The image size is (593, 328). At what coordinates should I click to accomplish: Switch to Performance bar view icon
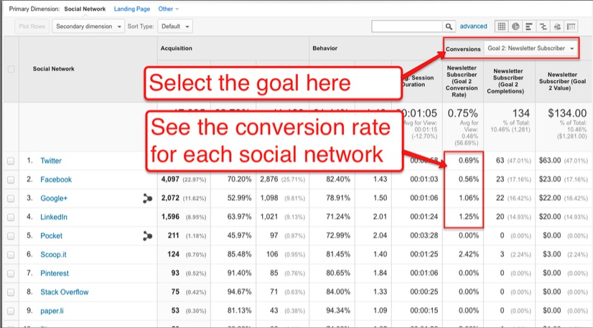(529, 27)
